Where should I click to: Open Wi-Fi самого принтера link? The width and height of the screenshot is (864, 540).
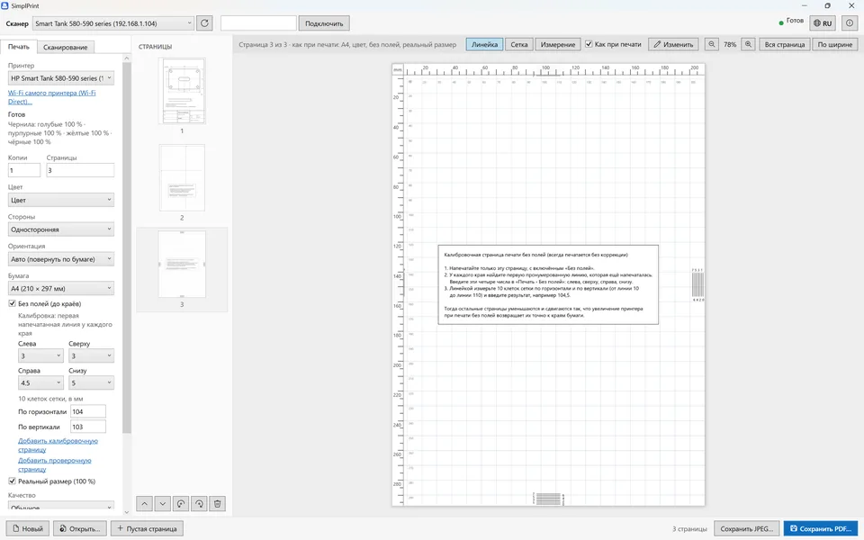52,97
